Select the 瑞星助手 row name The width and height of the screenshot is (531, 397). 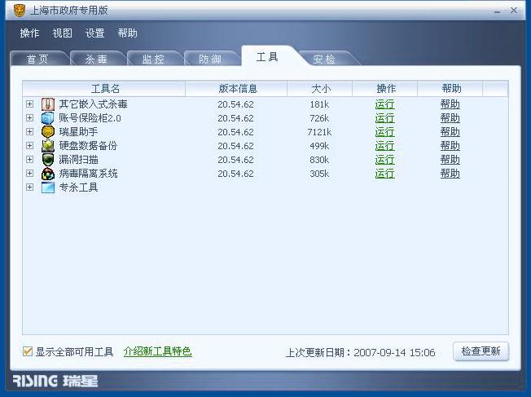78,132
